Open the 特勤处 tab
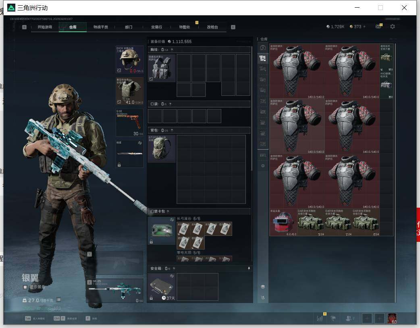 point(185,27)
